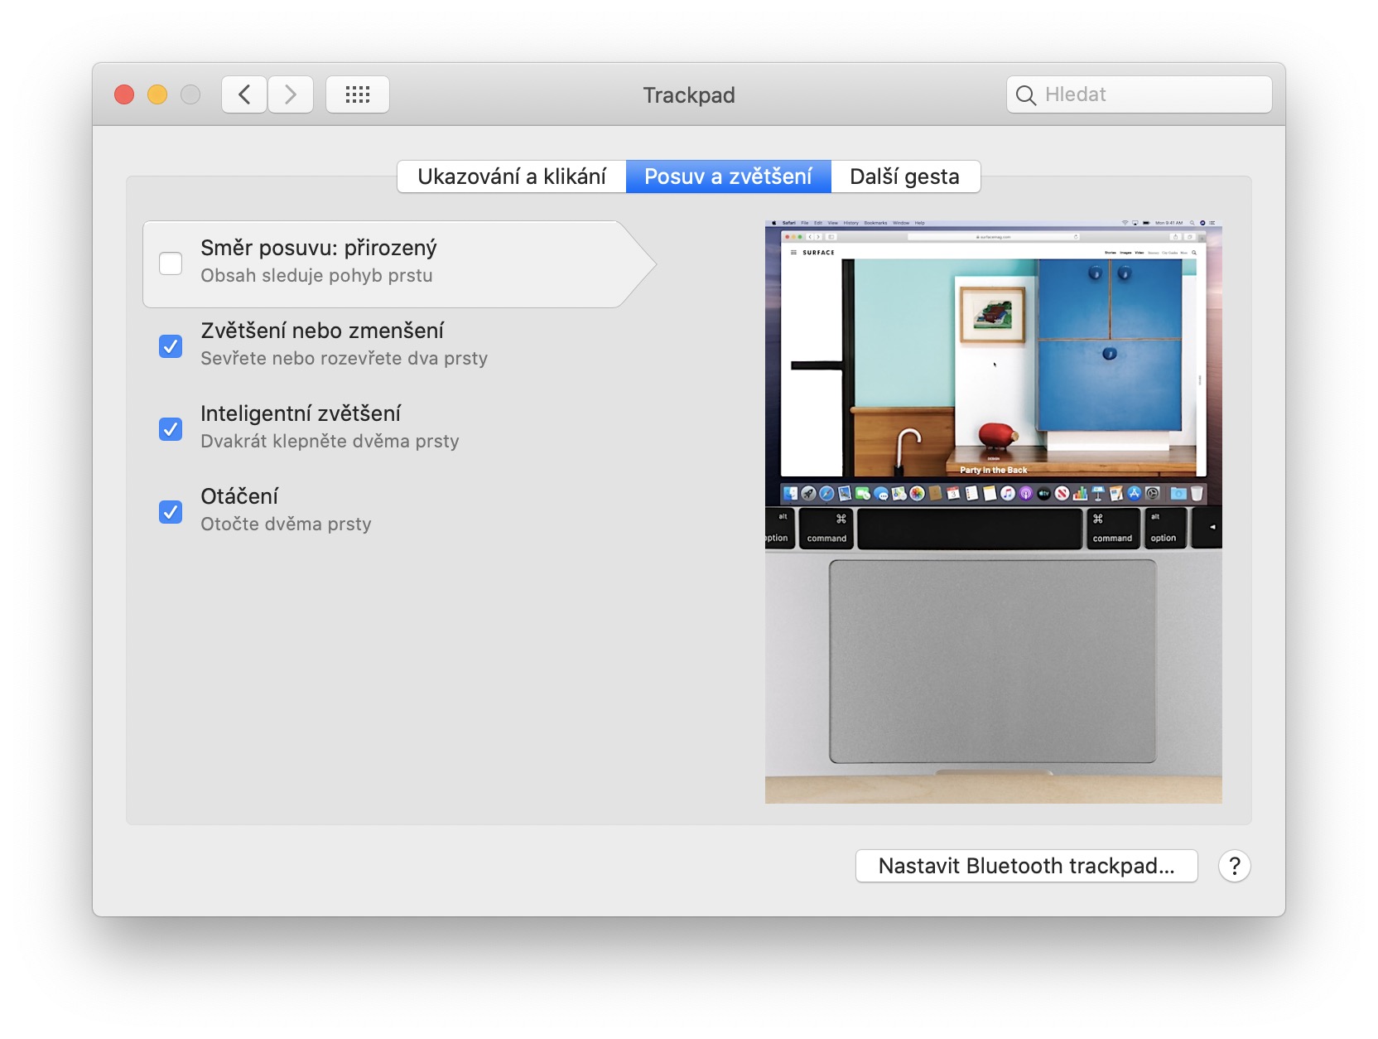Enable the Směr posuvu: přirozený checkbox
Image resolution: width=1378 pixels, height=1039 pixels.
[171, 263]
